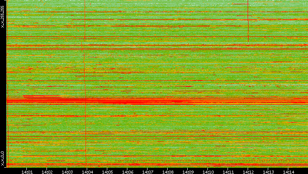
Task: Click the 14:06 time axis label
Action: (x=127, y=172)
